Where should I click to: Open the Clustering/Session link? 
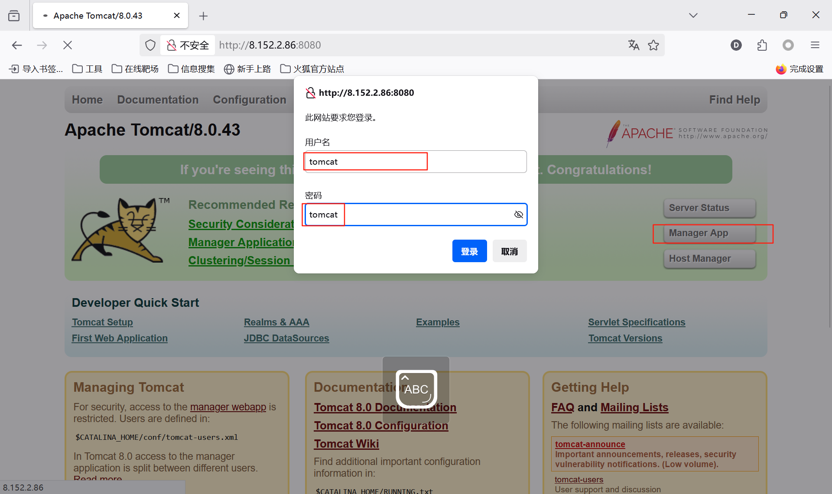(x=241, y=260)
